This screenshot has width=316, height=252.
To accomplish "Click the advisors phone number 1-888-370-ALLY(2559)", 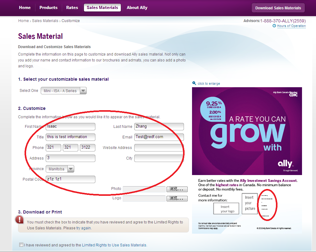I will point(283,21).
